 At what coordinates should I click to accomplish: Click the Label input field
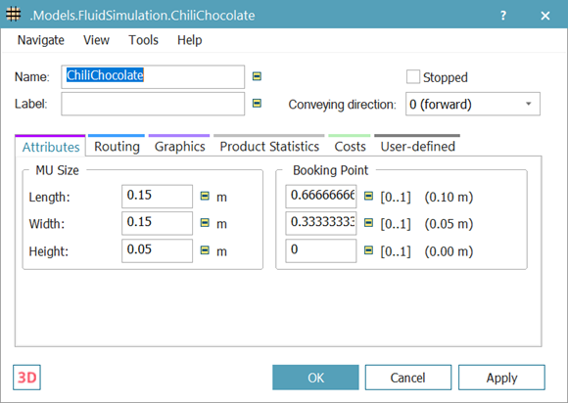click(153, 105)
